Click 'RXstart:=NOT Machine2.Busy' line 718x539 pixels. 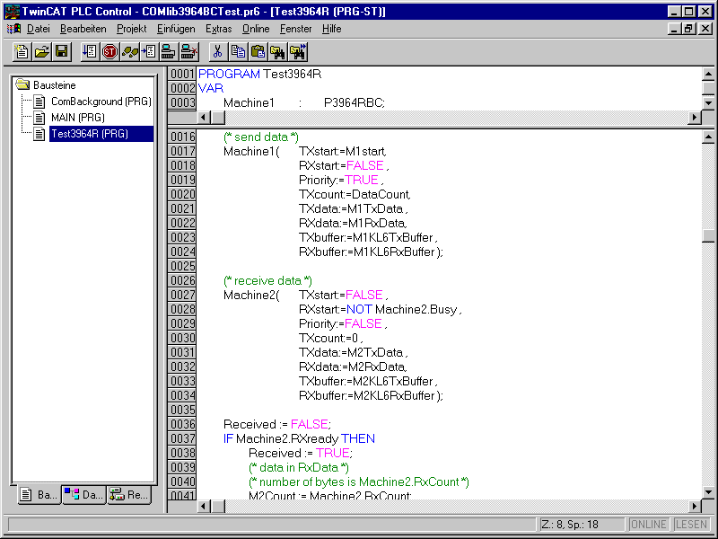tap(380, 309)
